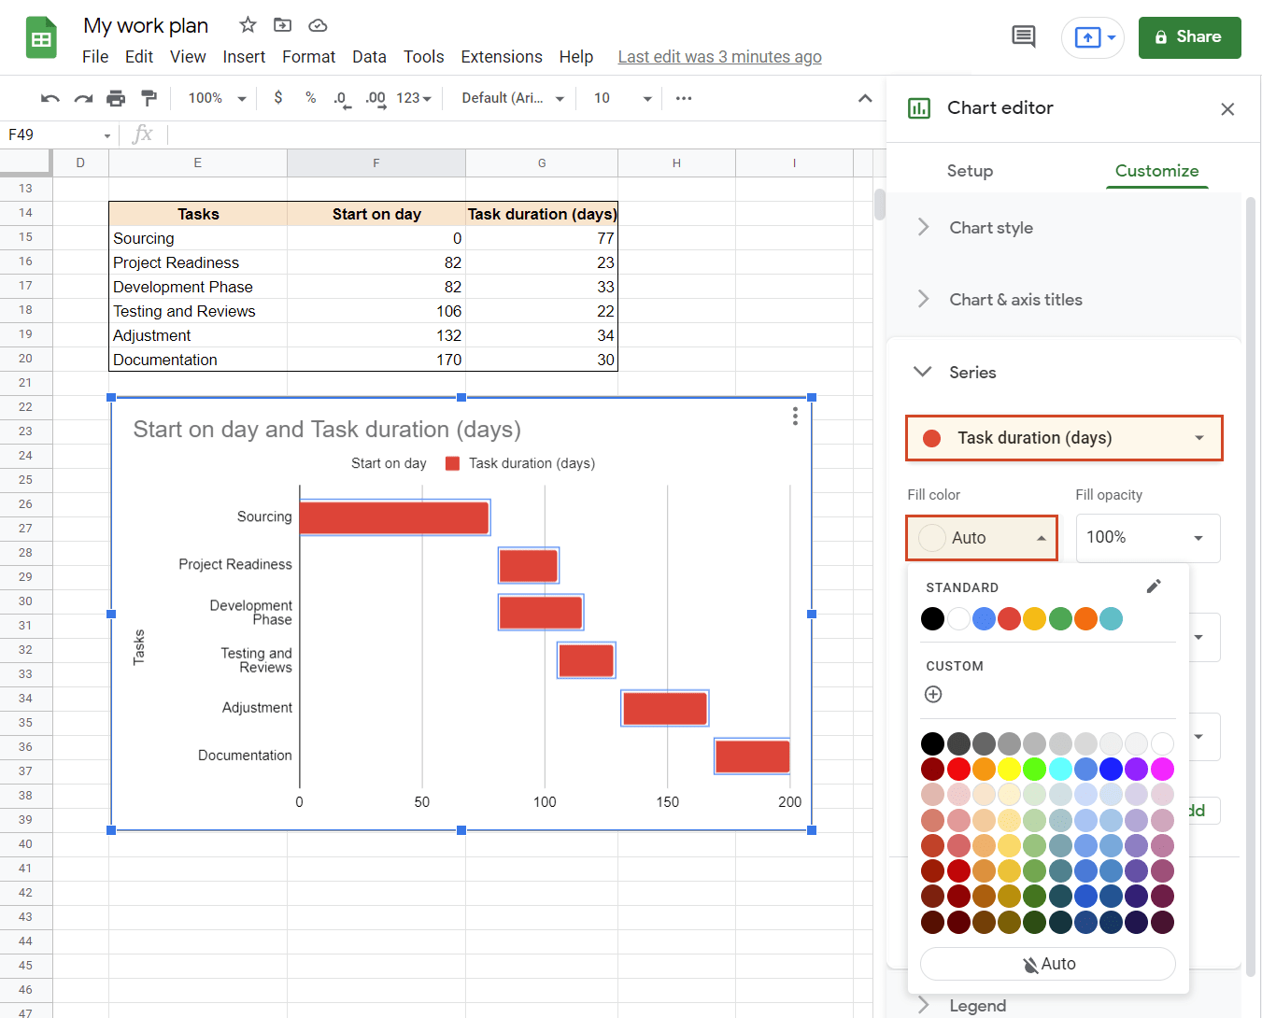Screen dimensions: 1262x1018
Task: Open the print dialog
Action: click(116, 98)
